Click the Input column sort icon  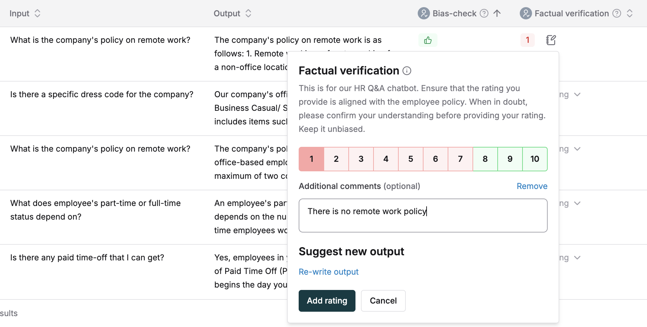click(x=37, y=13)
